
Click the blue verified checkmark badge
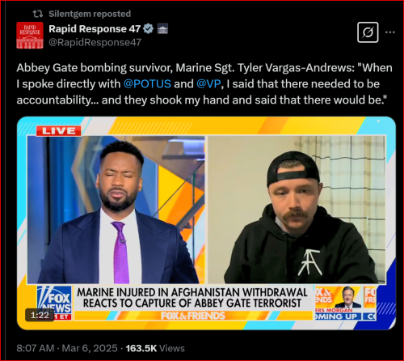148,28
